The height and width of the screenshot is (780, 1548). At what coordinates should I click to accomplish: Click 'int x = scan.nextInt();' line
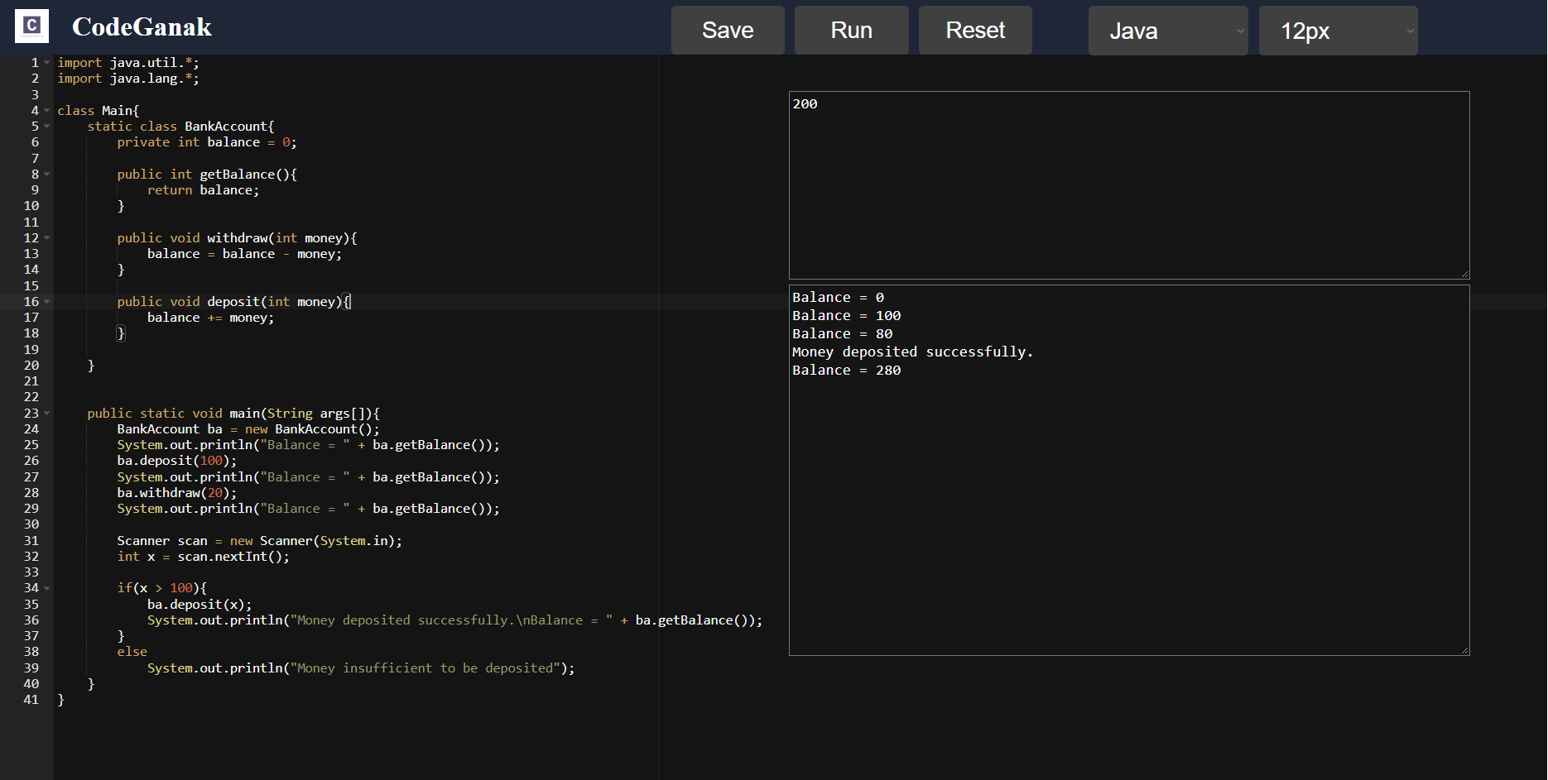[x=203, y=557]
